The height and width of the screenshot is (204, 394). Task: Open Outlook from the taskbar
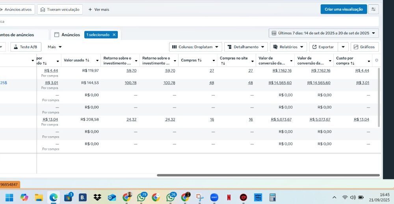click(x=112, y=197)
